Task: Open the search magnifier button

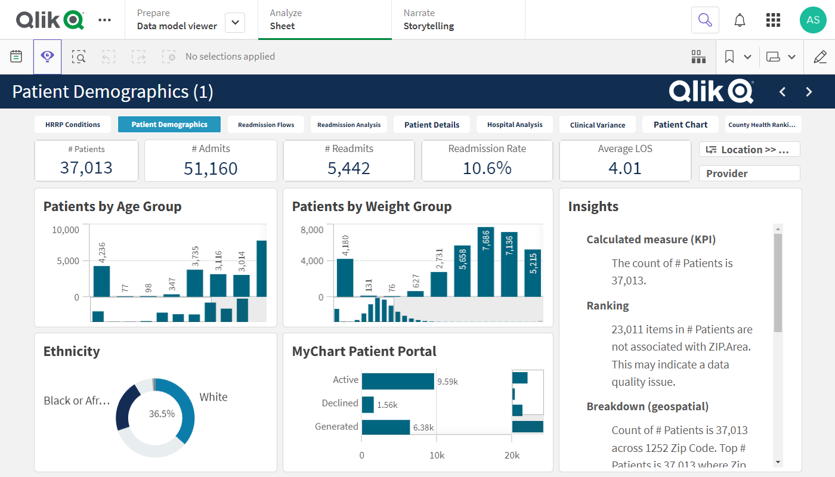Action: 705,20
